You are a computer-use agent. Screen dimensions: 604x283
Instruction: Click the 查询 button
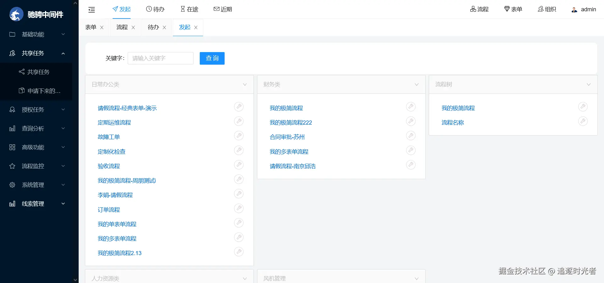212,58
